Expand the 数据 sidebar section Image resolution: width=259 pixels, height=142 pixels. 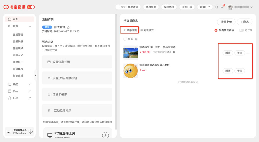click(30, 84)
